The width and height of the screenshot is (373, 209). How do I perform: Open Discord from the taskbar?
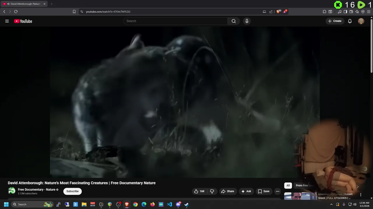(x=178, y=204)
